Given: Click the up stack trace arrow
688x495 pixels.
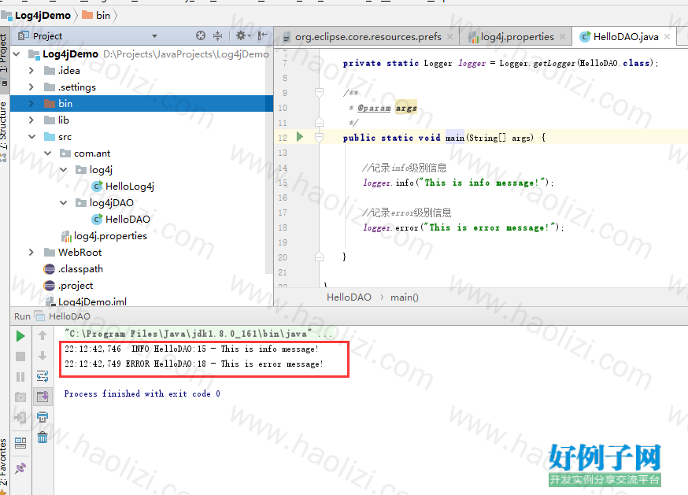Looking at the screenshot, I should point(43,336).
